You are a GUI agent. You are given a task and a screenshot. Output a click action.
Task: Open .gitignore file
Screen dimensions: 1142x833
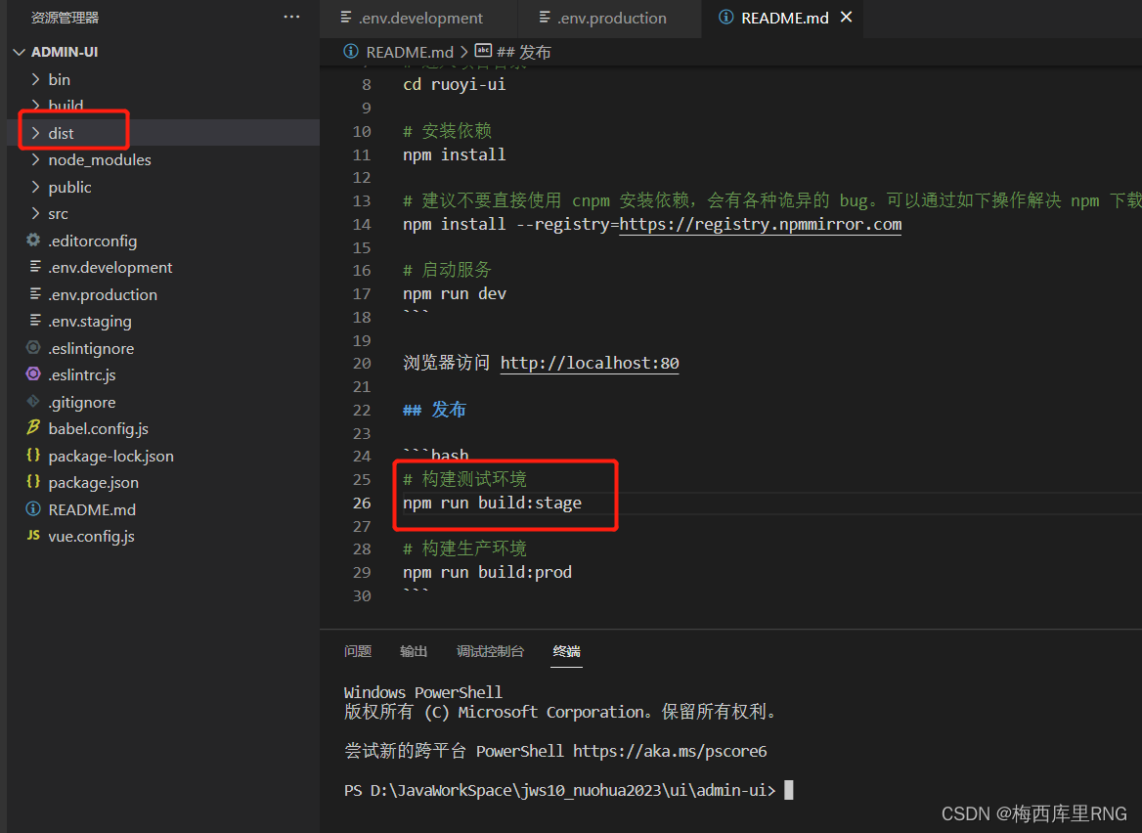point(81,403)
